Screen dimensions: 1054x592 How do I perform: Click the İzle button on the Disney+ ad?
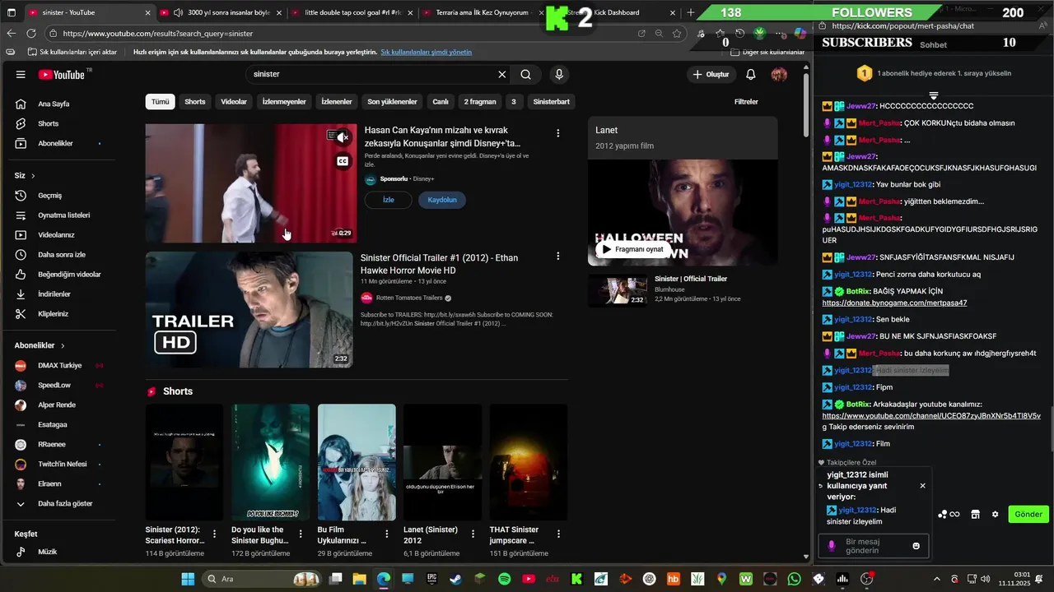[x=389, y=200]
